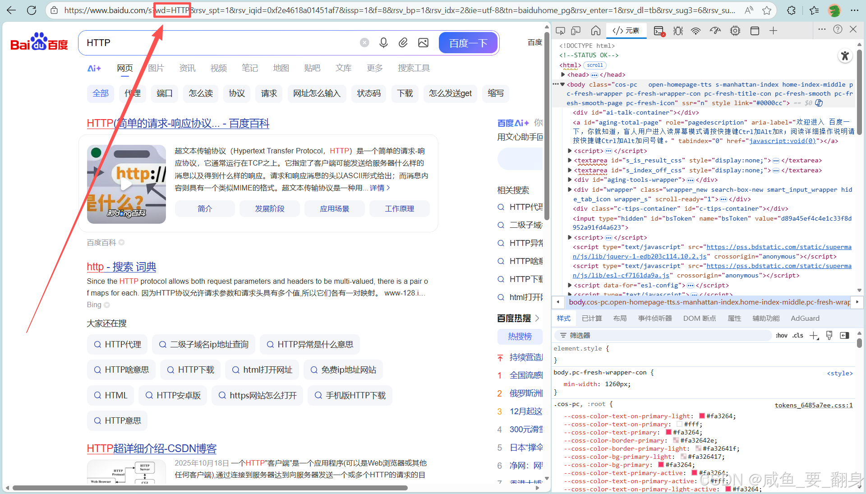Switch to the 已计算 computed tab
866x494 pixels.
[x=592, y=319]
